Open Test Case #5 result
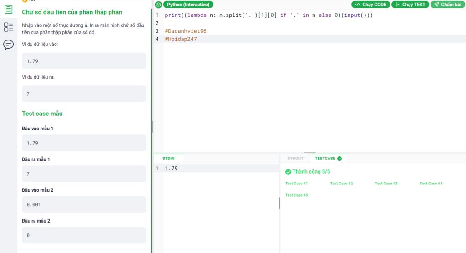 pyautogui.click(x=296, y=195)
